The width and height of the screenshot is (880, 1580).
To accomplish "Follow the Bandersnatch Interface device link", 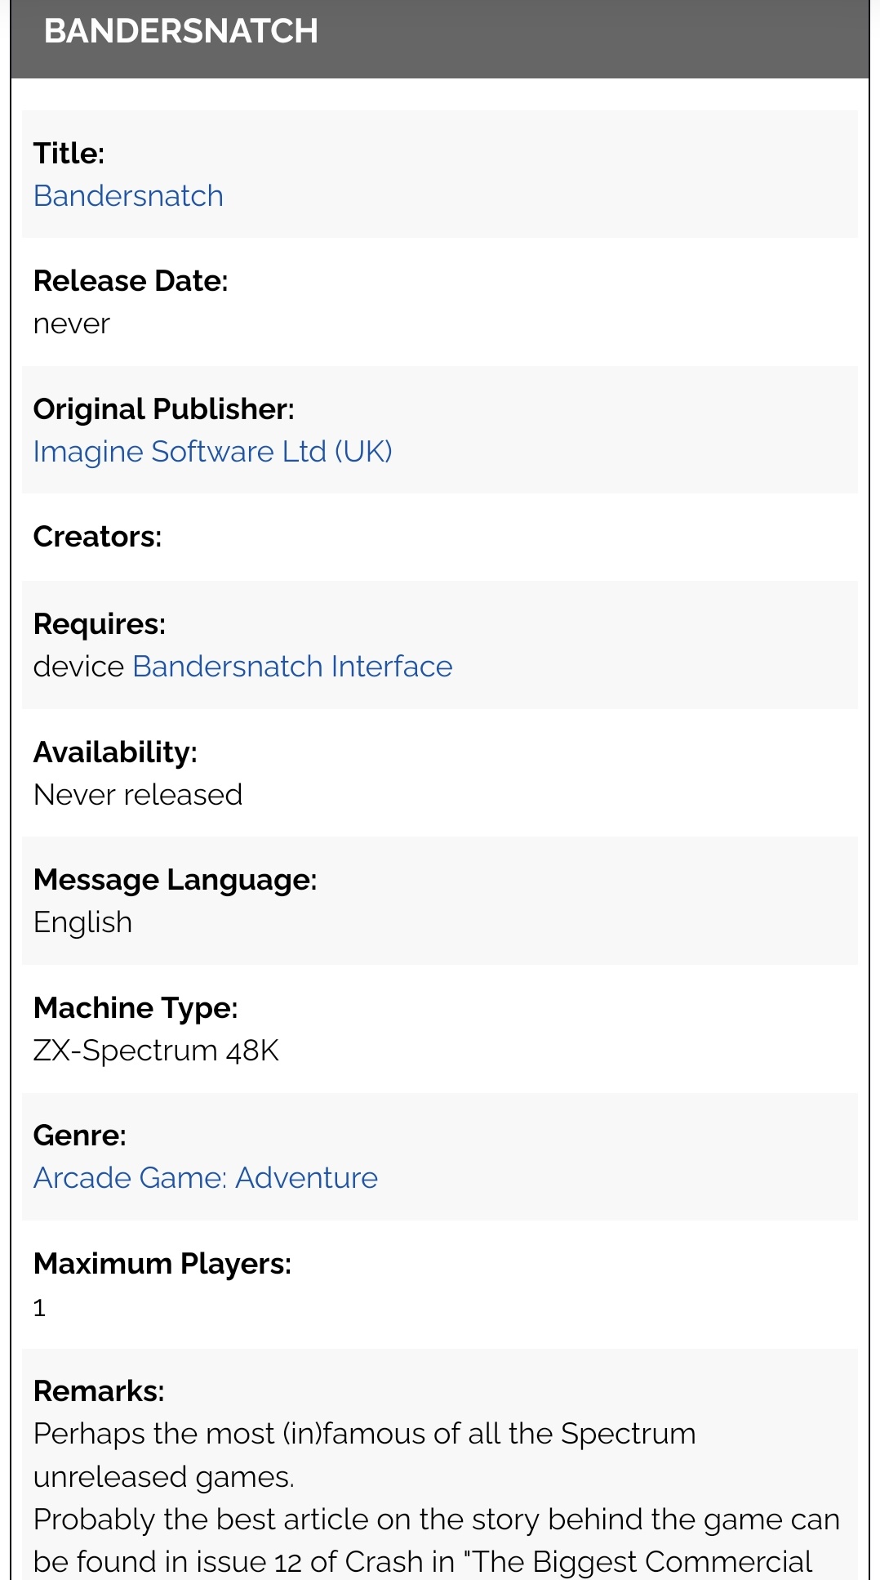I will 292,667.
